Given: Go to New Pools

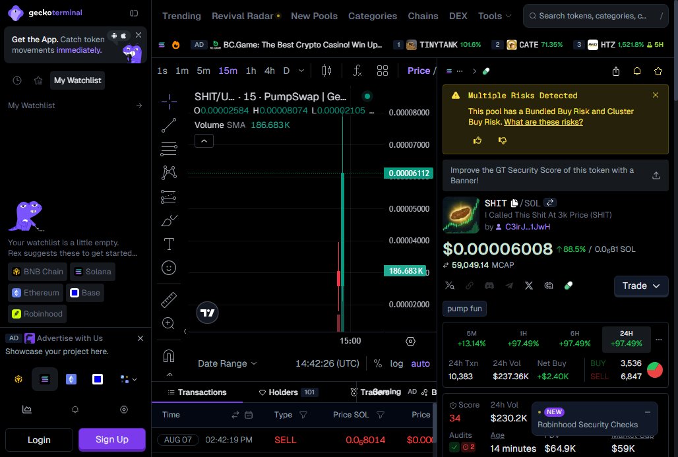Looking at the screenshot, I should tap(314, 16).
